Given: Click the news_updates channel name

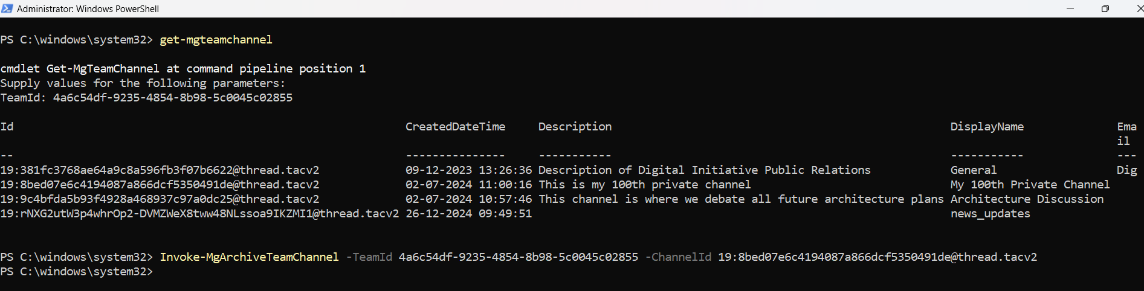Looking at the screenshot, I should click(990, 214).
